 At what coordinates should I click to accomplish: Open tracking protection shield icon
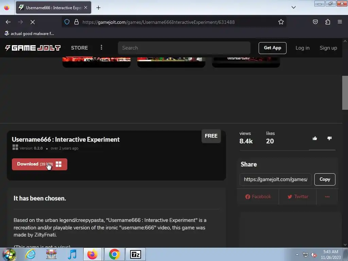[x=67, y=22]
